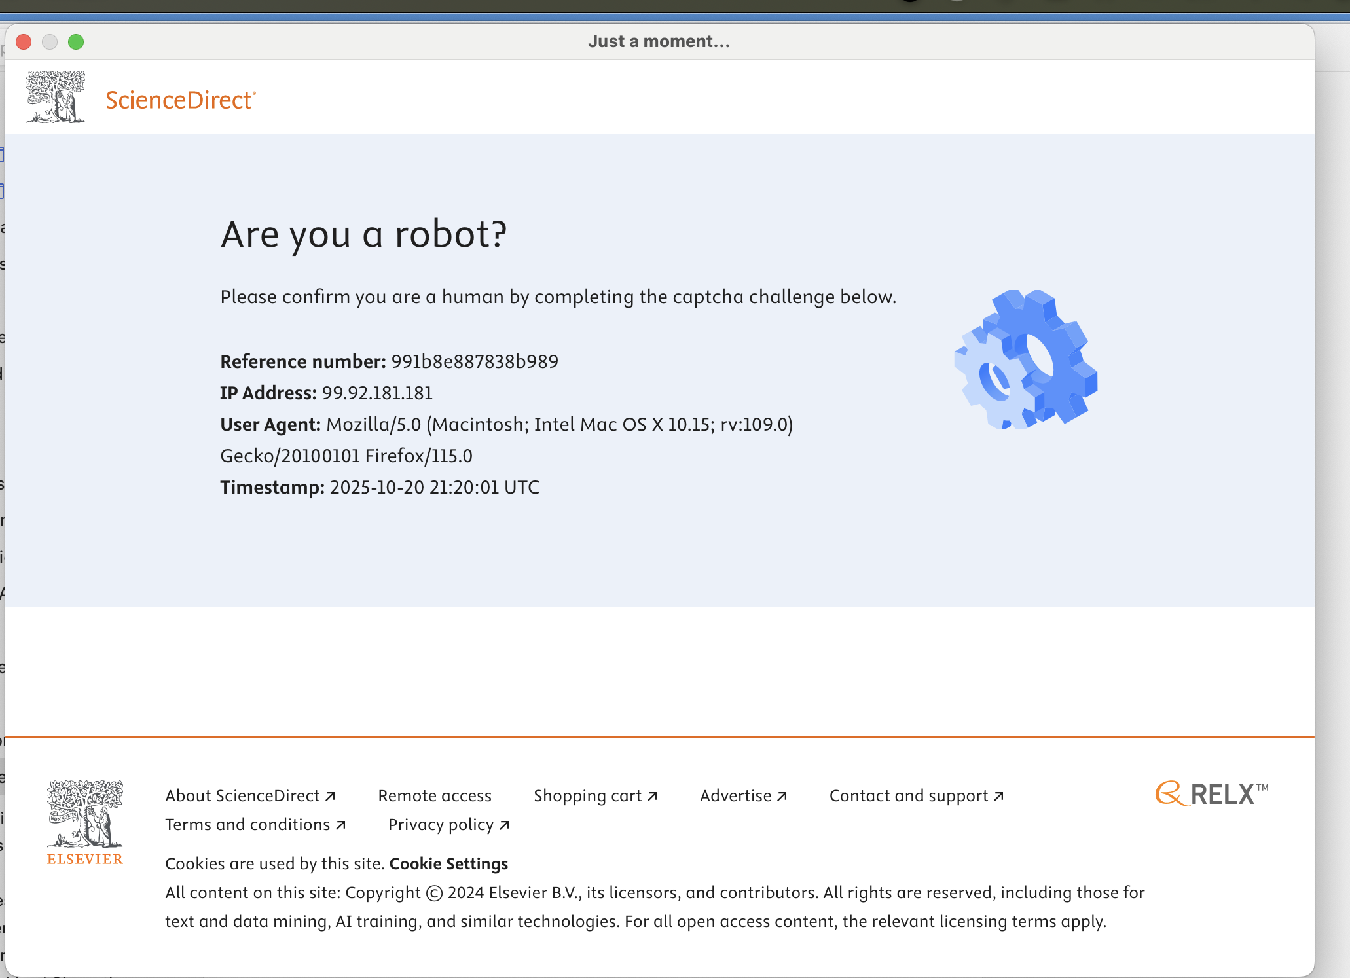
Task: Click the IP Address value text
Action: [x=377, y=393]
